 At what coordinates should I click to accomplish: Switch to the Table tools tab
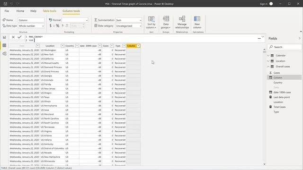(x=49, y=11)
